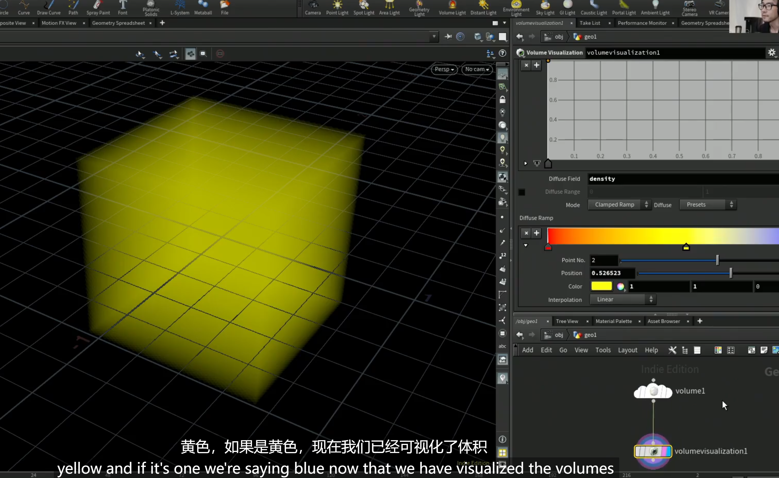
Task: Expand the Linear interpolation dropdown
Action: pos(623,299)
